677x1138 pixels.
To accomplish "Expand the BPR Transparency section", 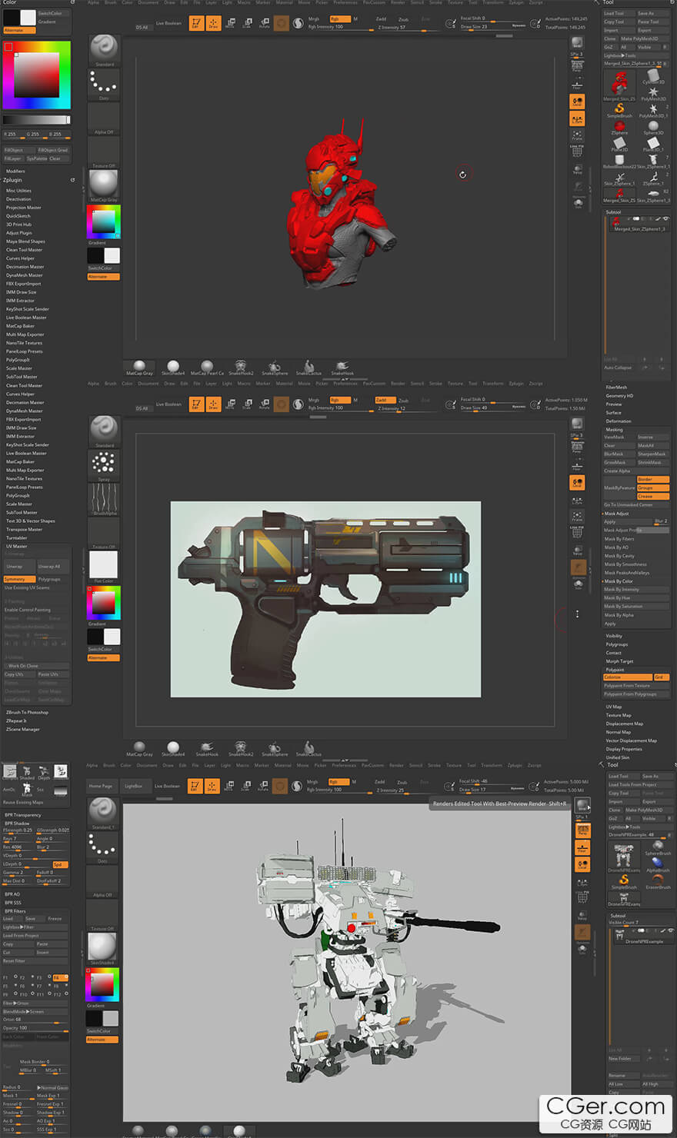I will point(23,815).
